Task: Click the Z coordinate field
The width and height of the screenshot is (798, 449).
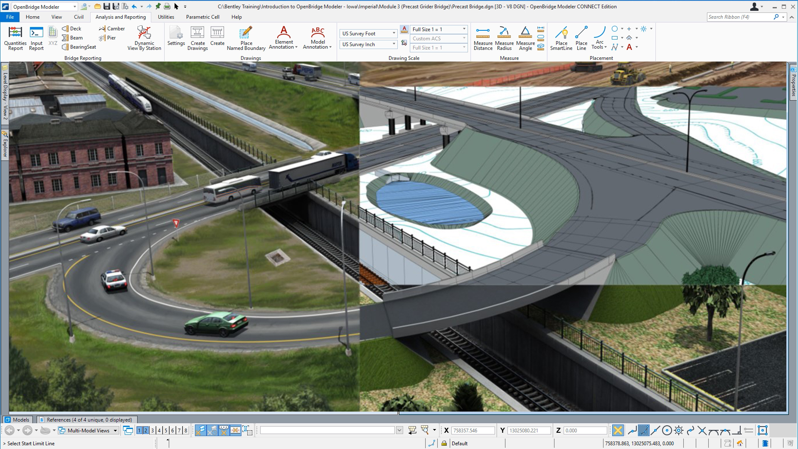Action: (x=585, y=430)
